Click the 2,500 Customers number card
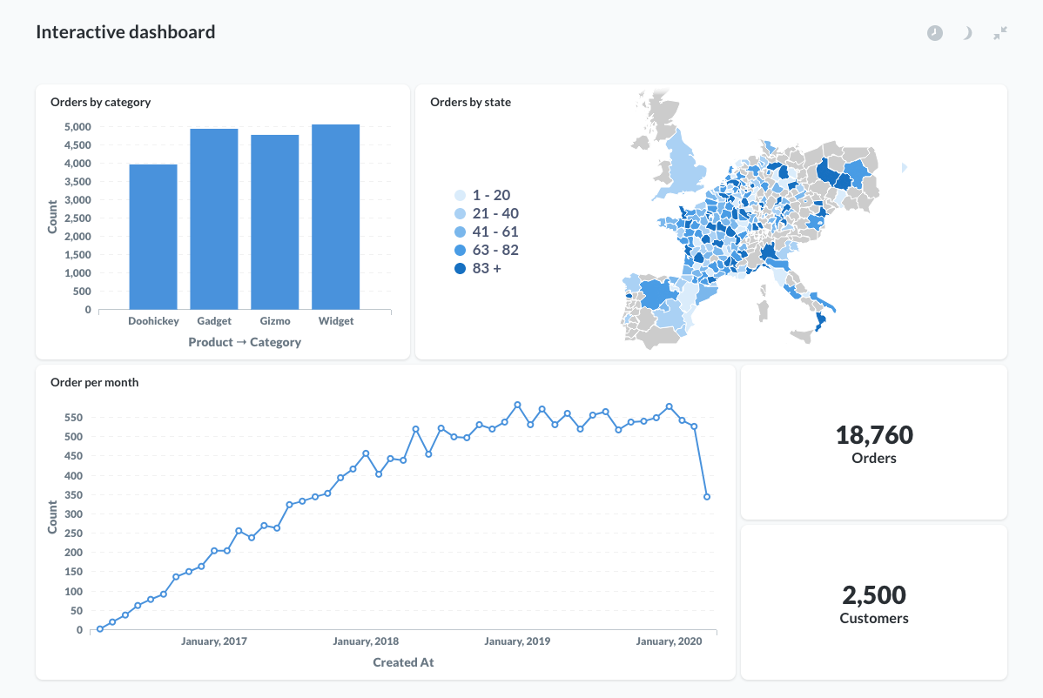1043x698 pixels. pos(874,604)
